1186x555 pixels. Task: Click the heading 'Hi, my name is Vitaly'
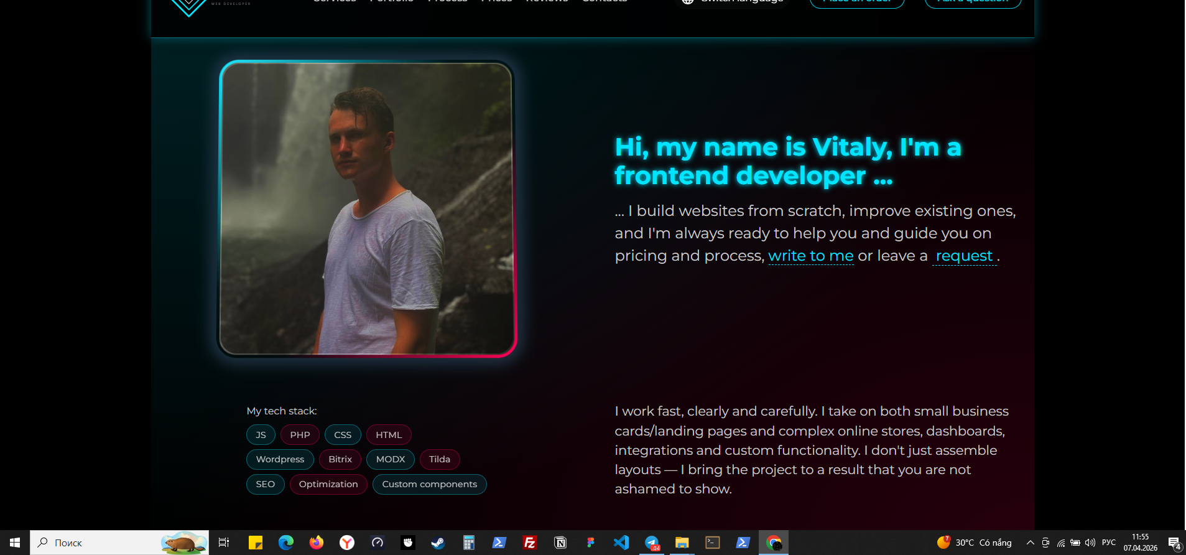[788, 162]
